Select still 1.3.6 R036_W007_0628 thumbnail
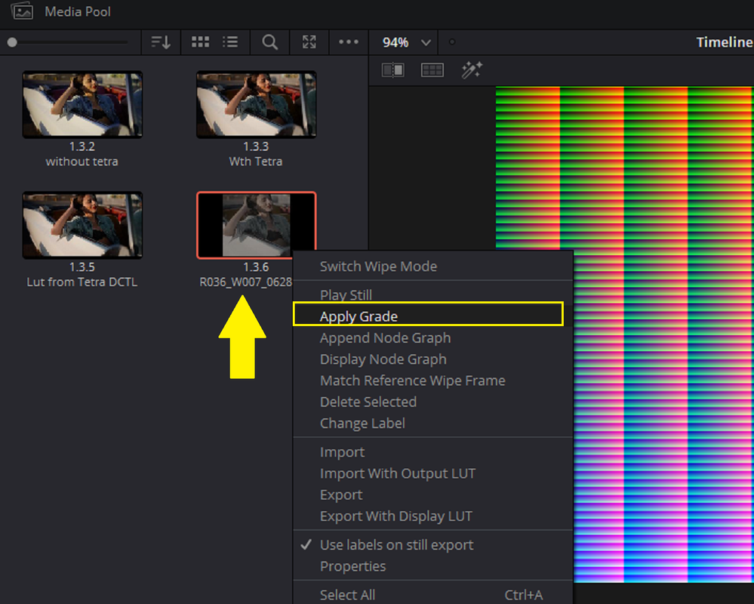 [257, 225]
